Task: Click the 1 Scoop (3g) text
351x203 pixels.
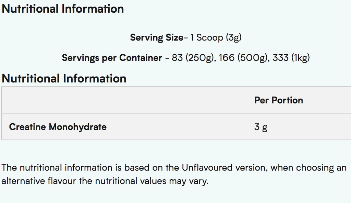Action: click(216, 37)
